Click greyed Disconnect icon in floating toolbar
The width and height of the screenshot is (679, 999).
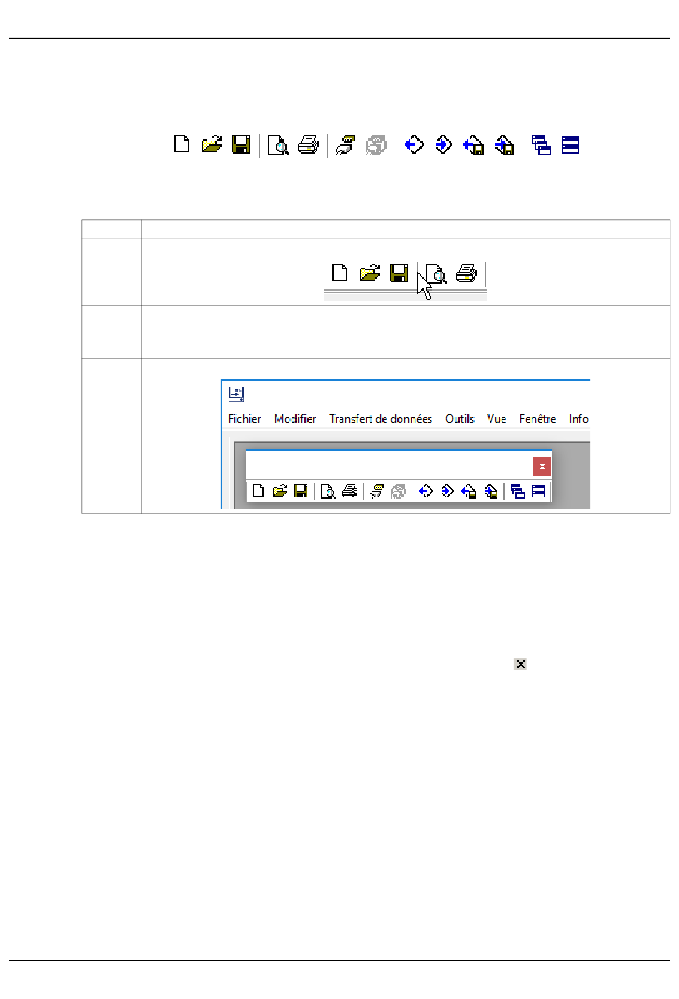coord(399,492)
